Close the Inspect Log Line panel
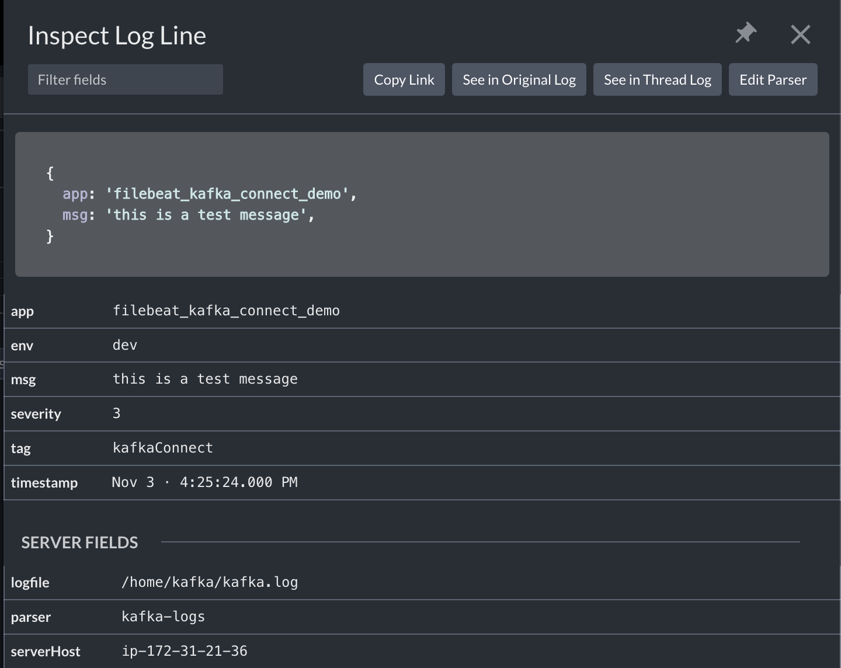 click(800, 34)
